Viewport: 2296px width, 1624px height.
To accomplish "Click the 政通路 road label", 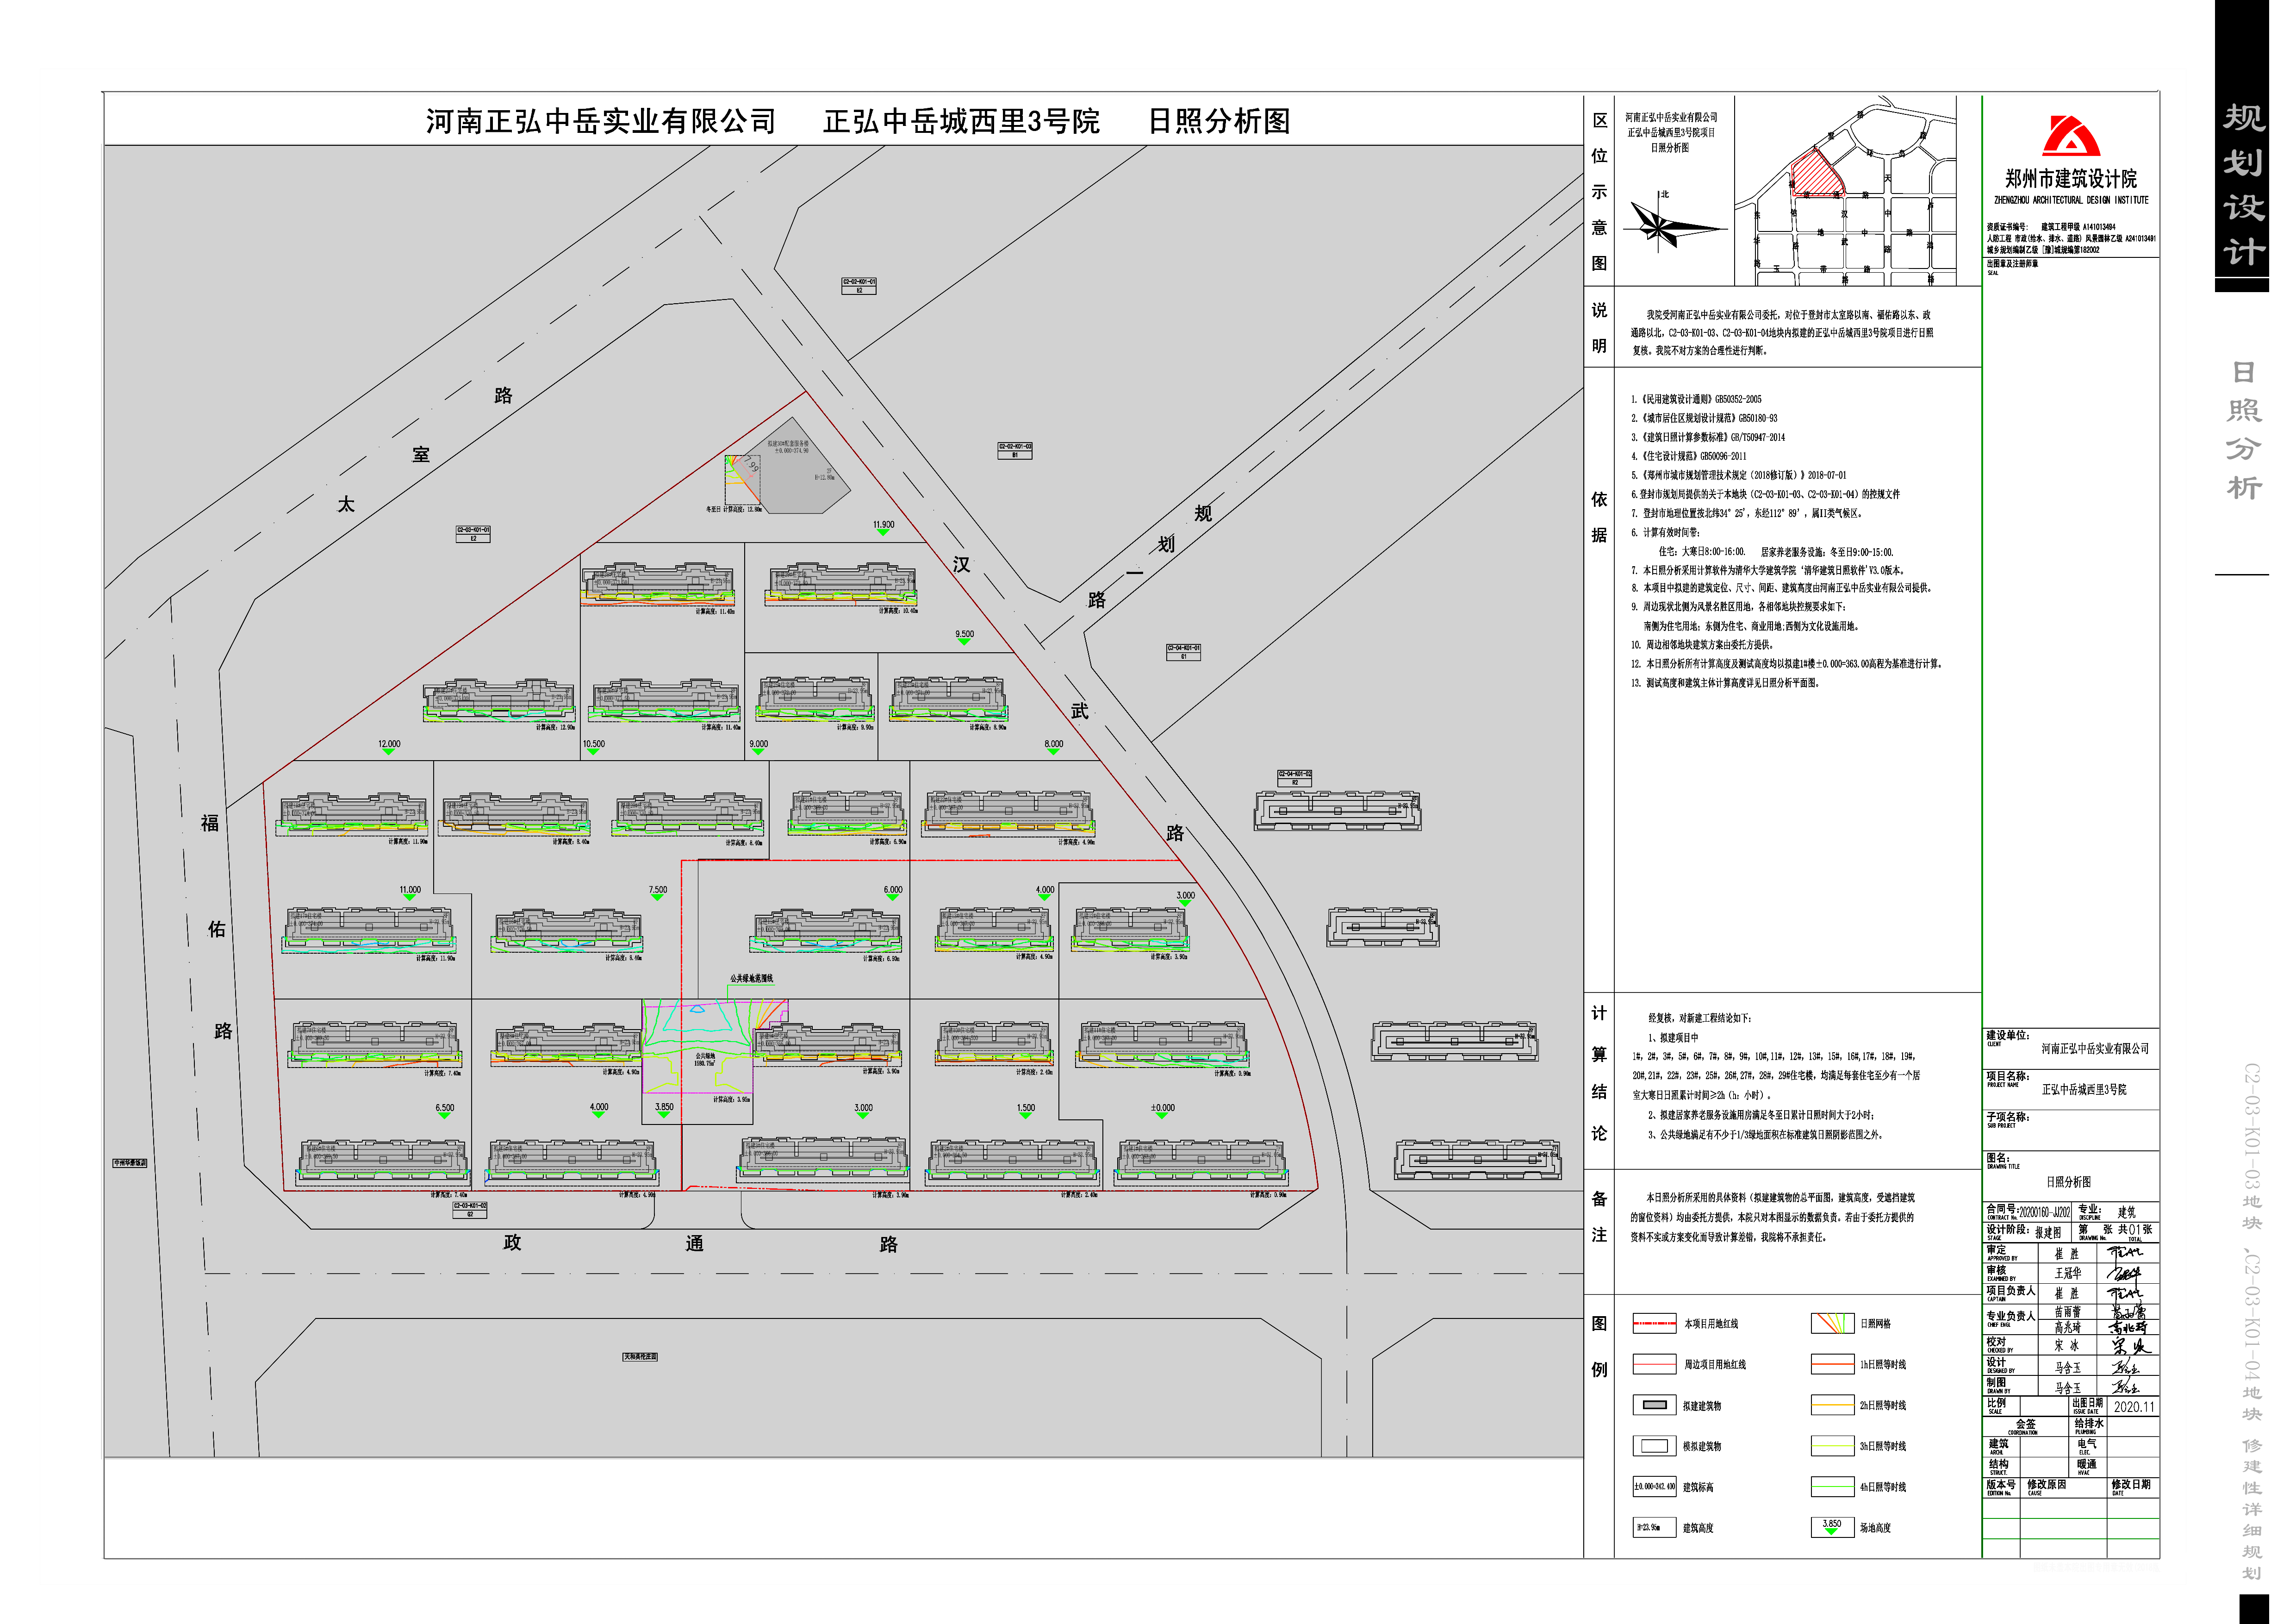I will pos(694,1243).
